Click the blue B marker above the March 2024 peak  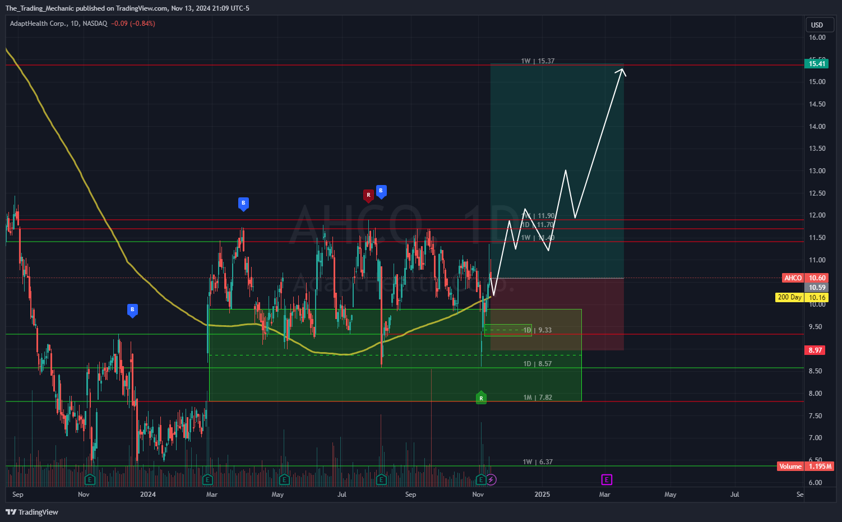(243, 204)
